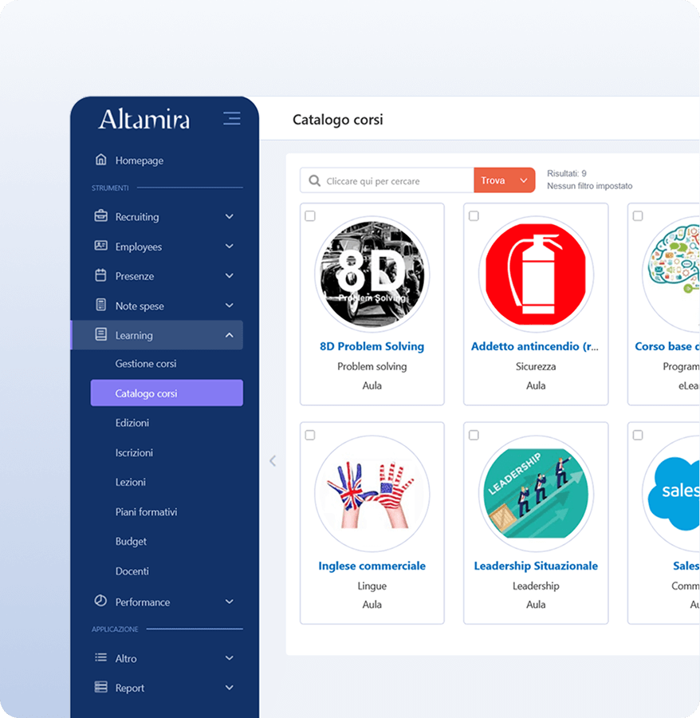
Task: Open the Trova button dropdown arrow
Action: click(524, 181)
